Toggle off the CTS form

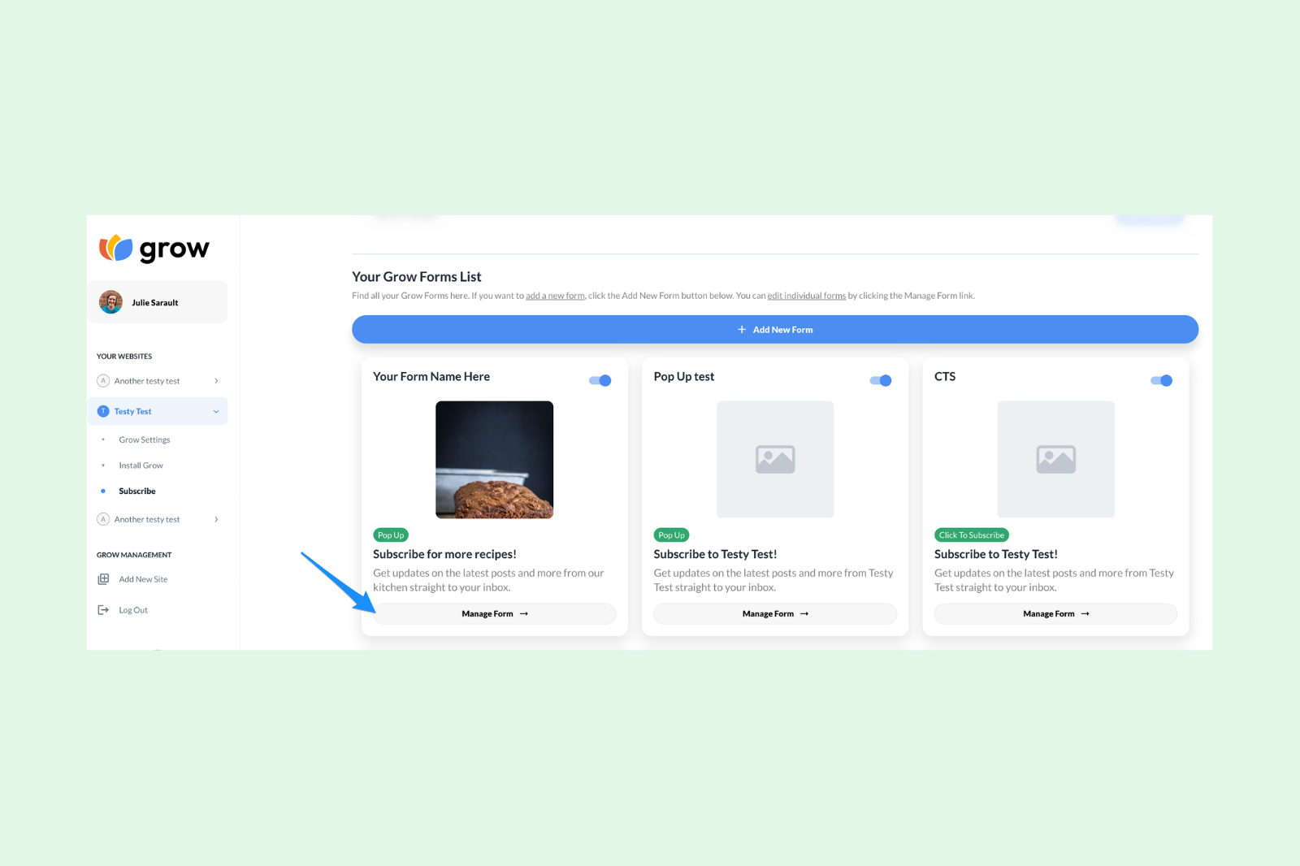click(1162, 380)
